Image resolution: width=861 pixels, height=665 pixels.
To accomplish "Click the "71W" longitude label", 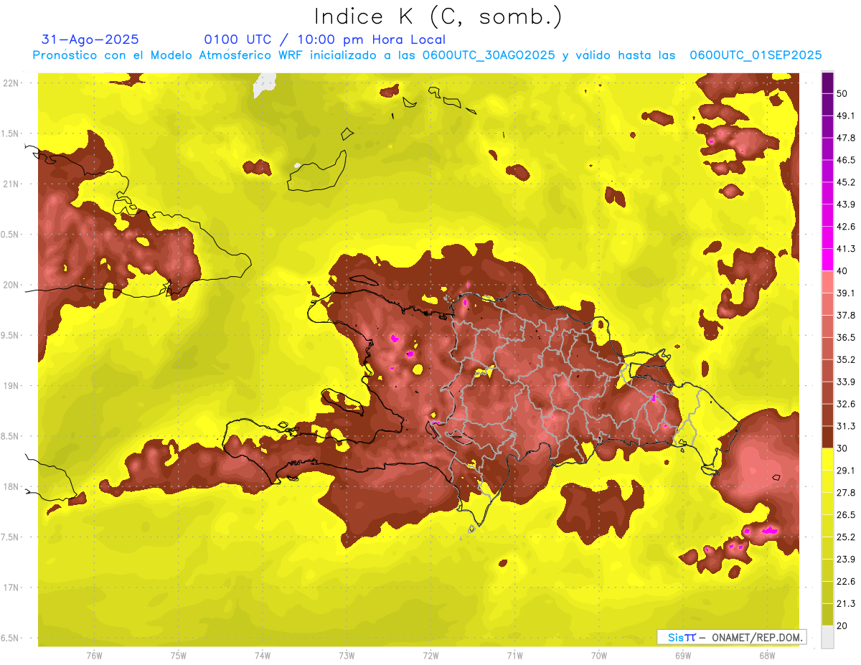I will (x=514, y=655).
